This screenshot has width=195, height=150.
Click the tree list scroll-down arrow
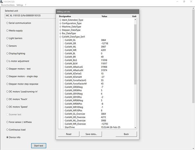135,127
